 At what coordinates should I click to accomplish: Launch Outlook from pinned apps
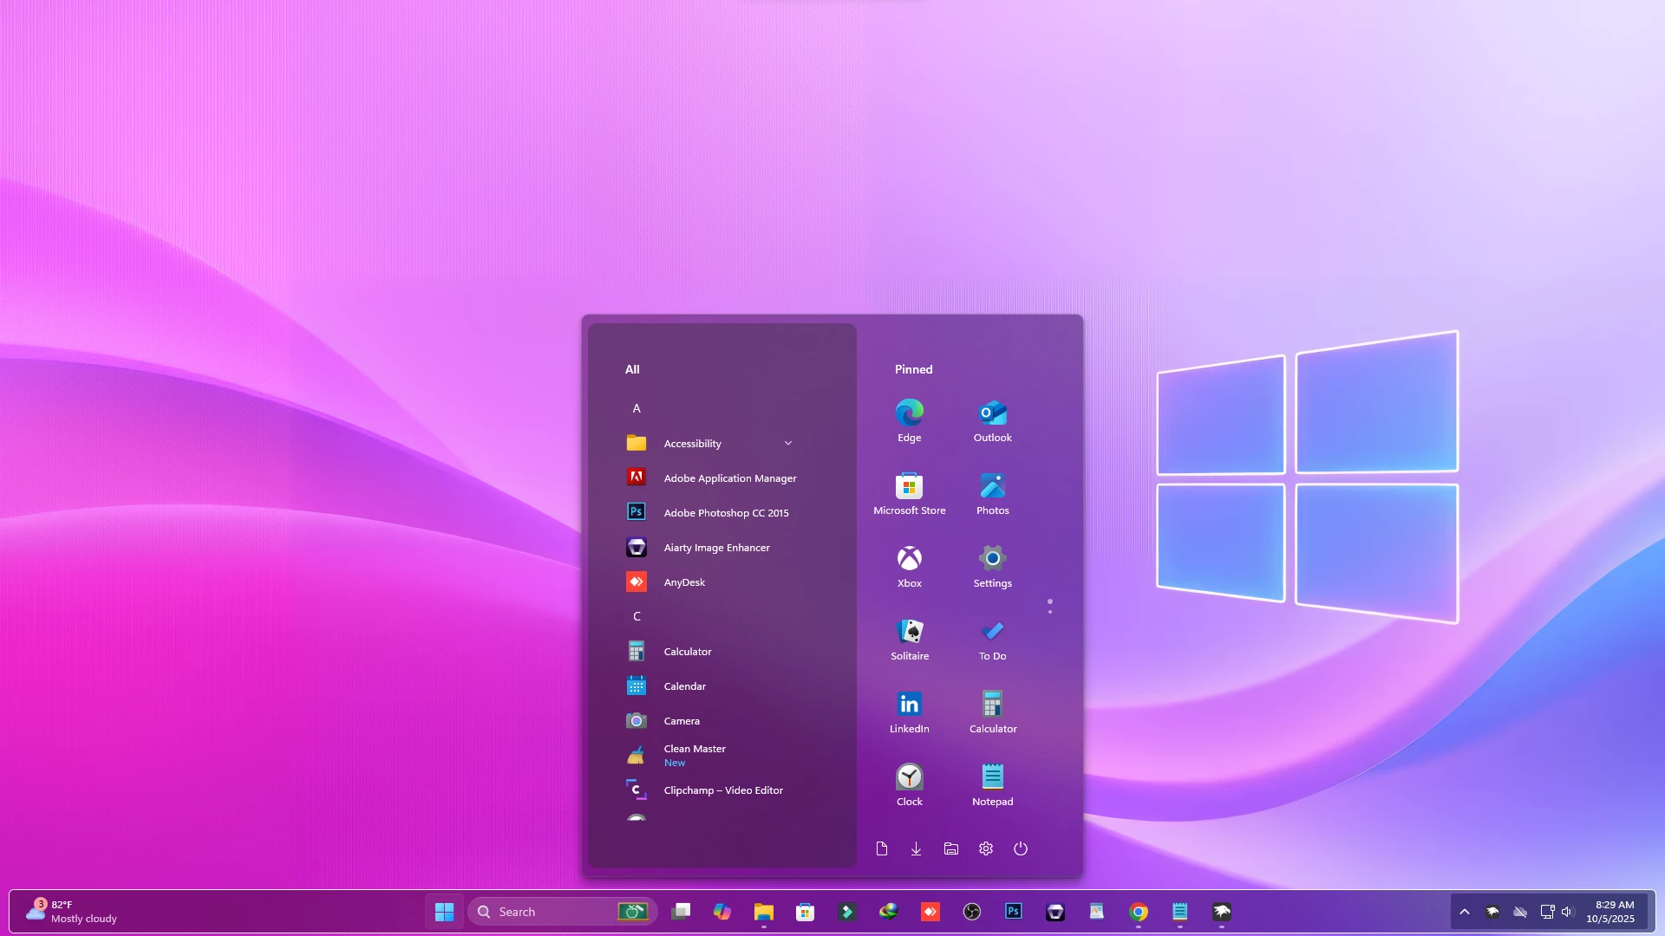click(x=992, y=420)
